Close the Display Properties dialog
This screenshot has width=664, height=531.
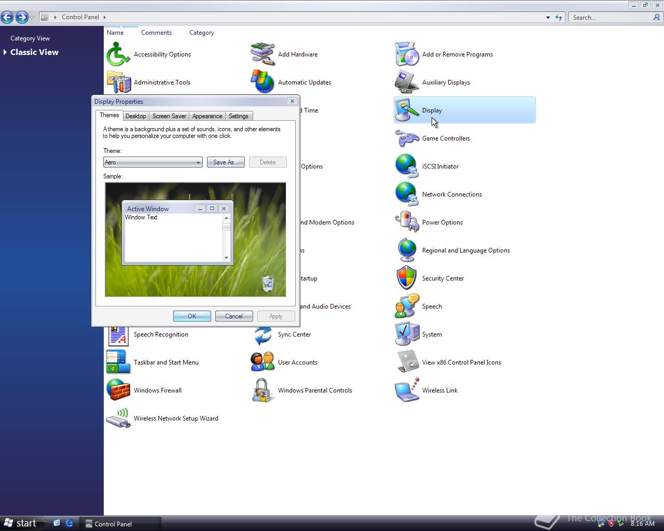coord(292,101)
